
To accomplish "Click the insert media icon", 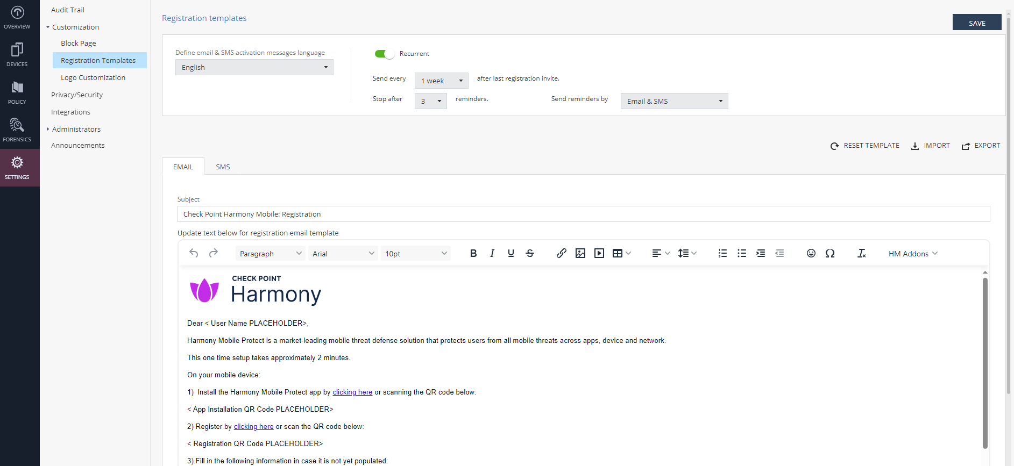I will (599, 253).
